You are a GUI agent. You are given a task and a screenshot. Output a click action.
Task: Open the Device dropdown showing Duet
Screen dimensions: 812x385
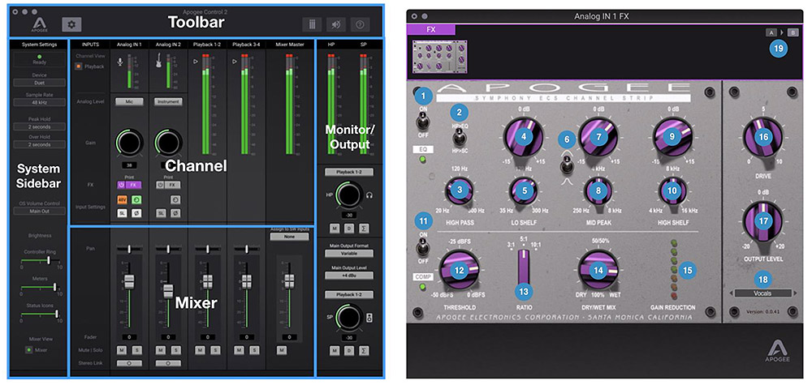(39, 83)
